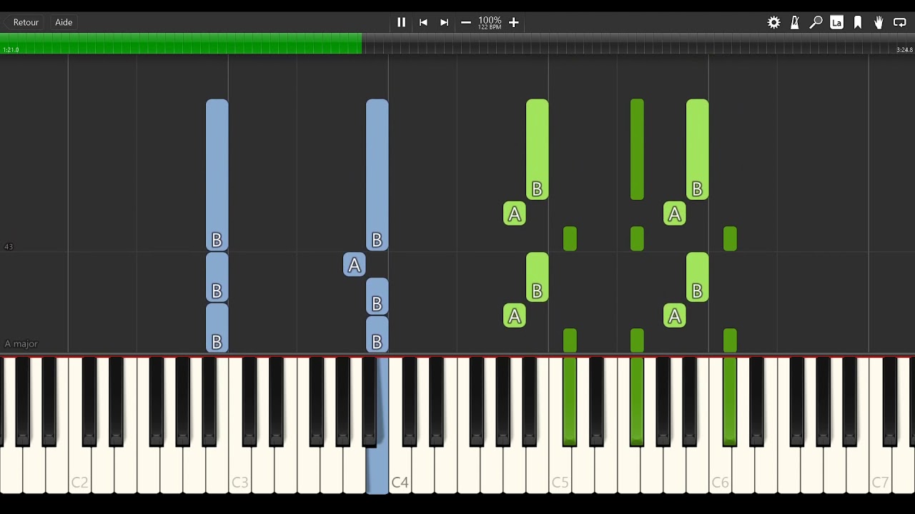Click the A major key signature label
Screen dimensions: 915x514
click(21, 343)
